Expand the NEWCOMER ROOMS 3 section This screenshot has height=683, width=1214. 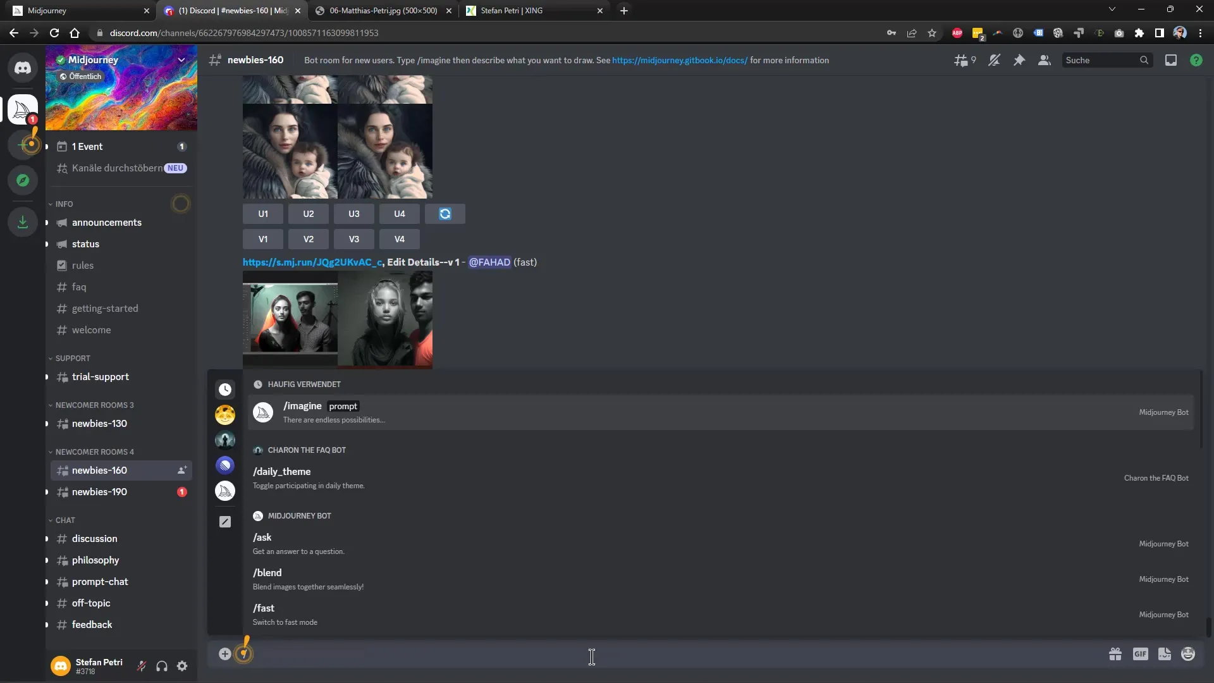coord(94,405)
